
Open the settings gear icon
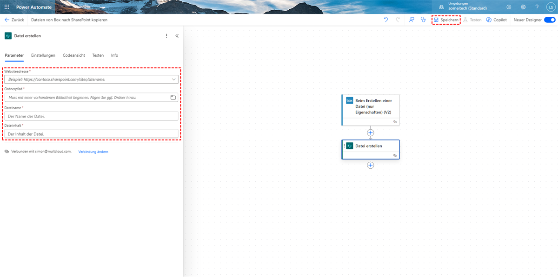pos(523,7)
